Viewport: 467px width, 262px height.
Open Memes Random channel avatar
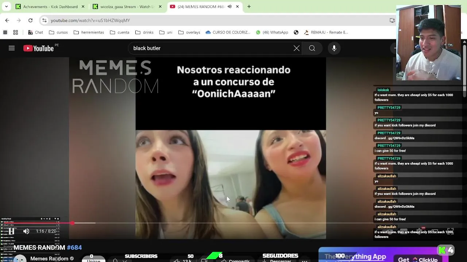point(20,258)
